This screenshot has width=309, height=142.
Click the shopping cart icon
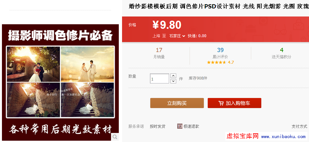[221, 103]
